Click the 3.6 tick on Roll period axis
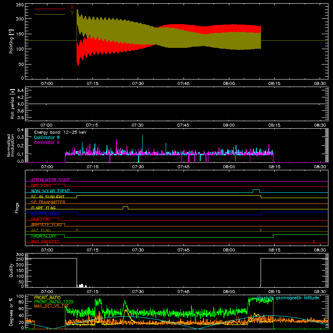Viewport: 333px width, 333px height. point(20,117)
